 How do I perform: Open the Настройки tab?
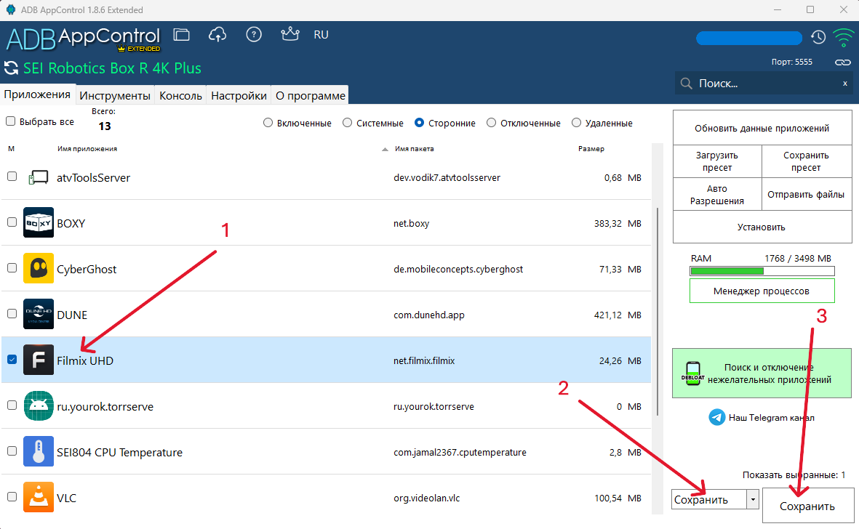[239, 96]
